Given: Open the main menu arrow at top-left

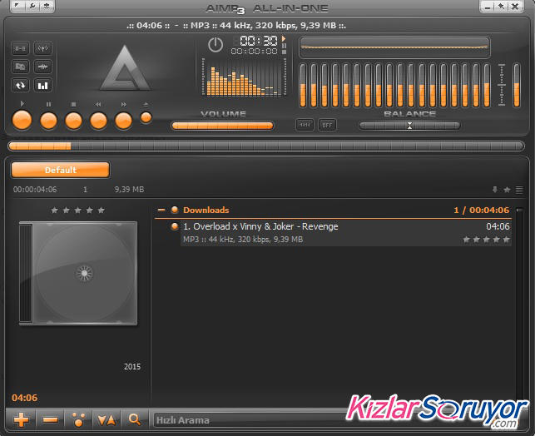Looking at the screenshot, I should (x=17, y=6).
